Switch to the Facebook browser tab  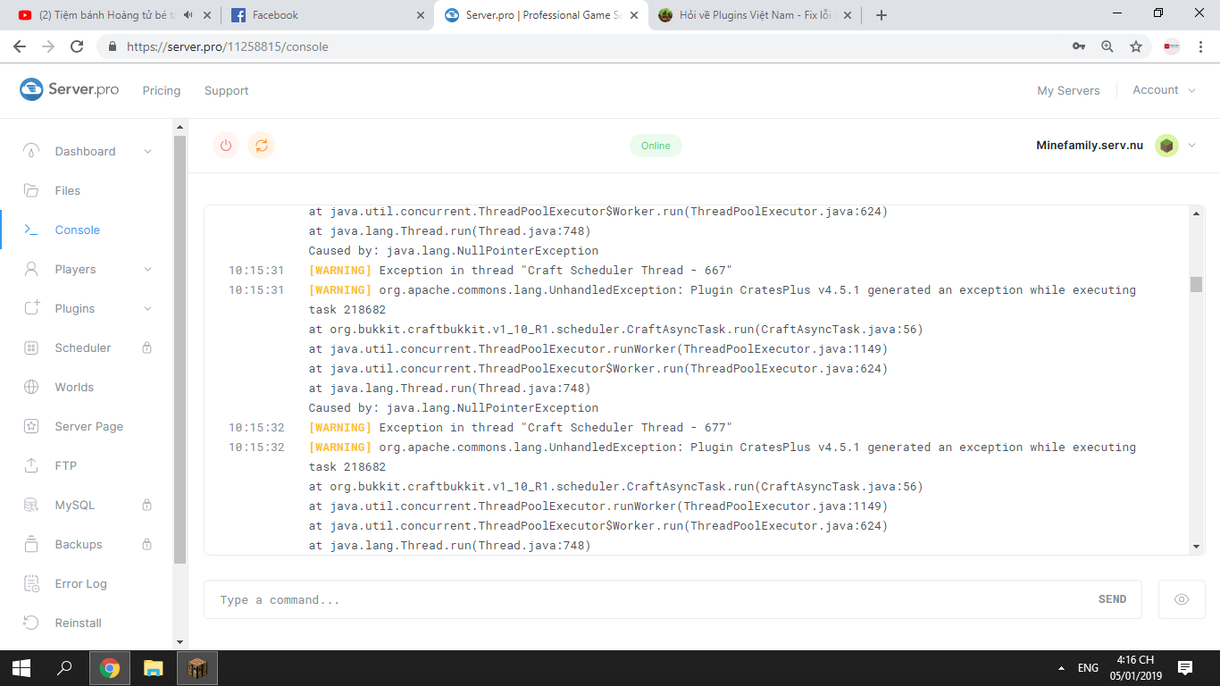tap(322, 15)
